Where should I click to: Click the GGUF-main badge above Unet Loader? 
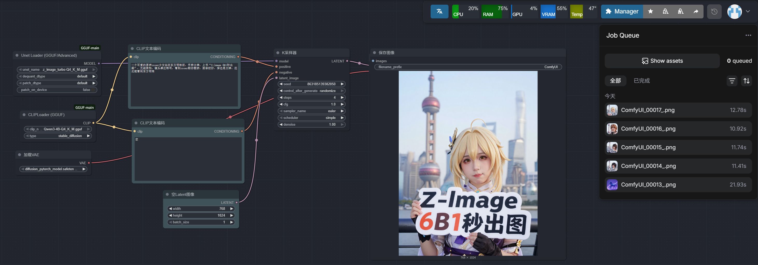(x=90, y=48)
